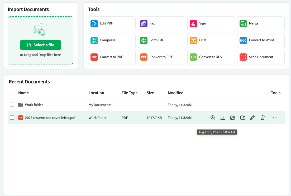Select the Compress tool
This screenshot has width=291, height=196.
(x=112, y=40)
